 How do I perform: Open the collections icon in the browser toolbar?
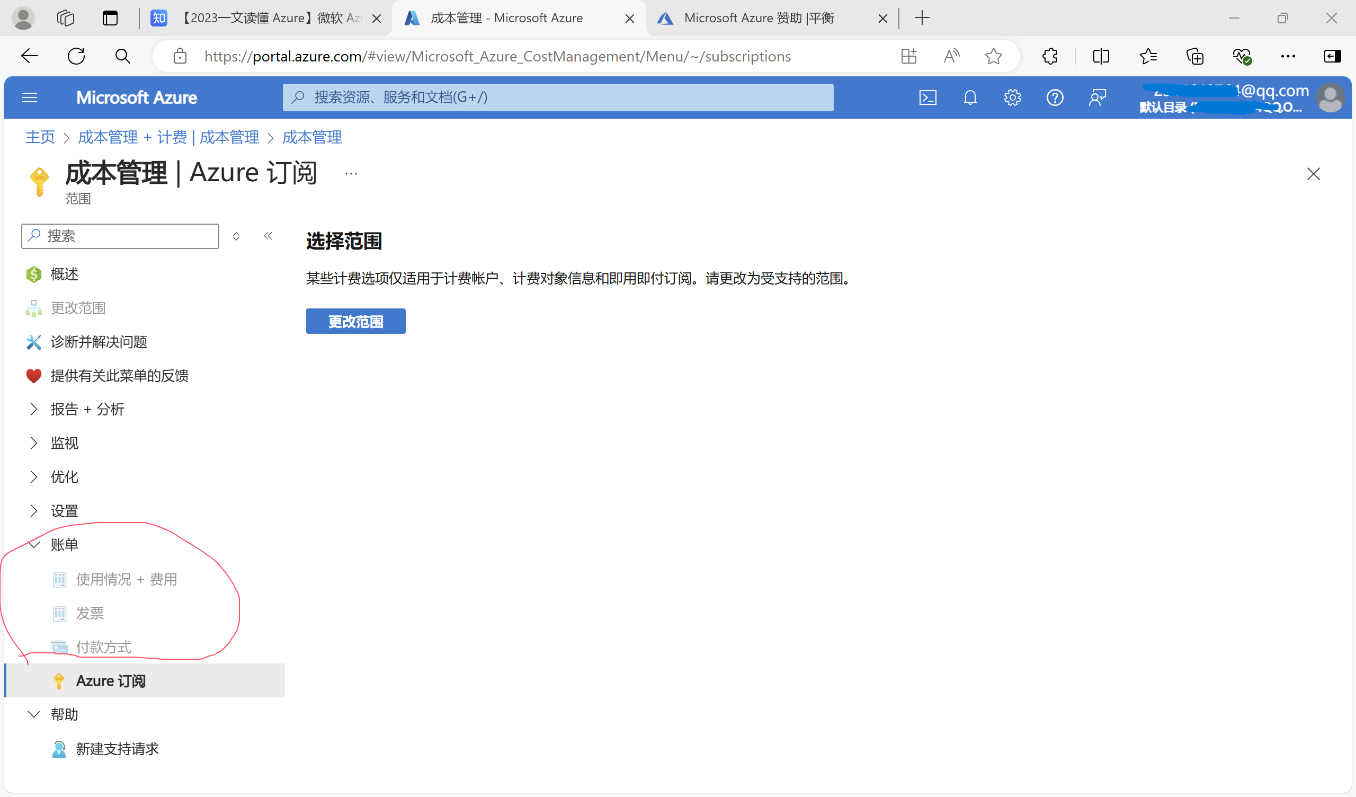pos(1194,56)
